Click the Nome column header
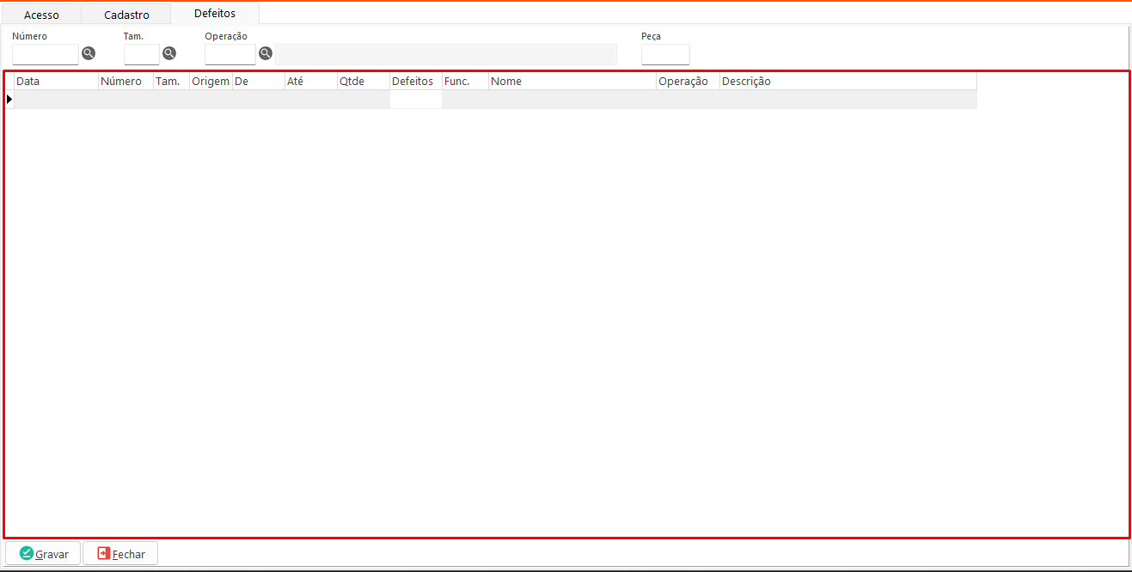The width and height of the screenshot is (1132, 572). coord(572,82)
